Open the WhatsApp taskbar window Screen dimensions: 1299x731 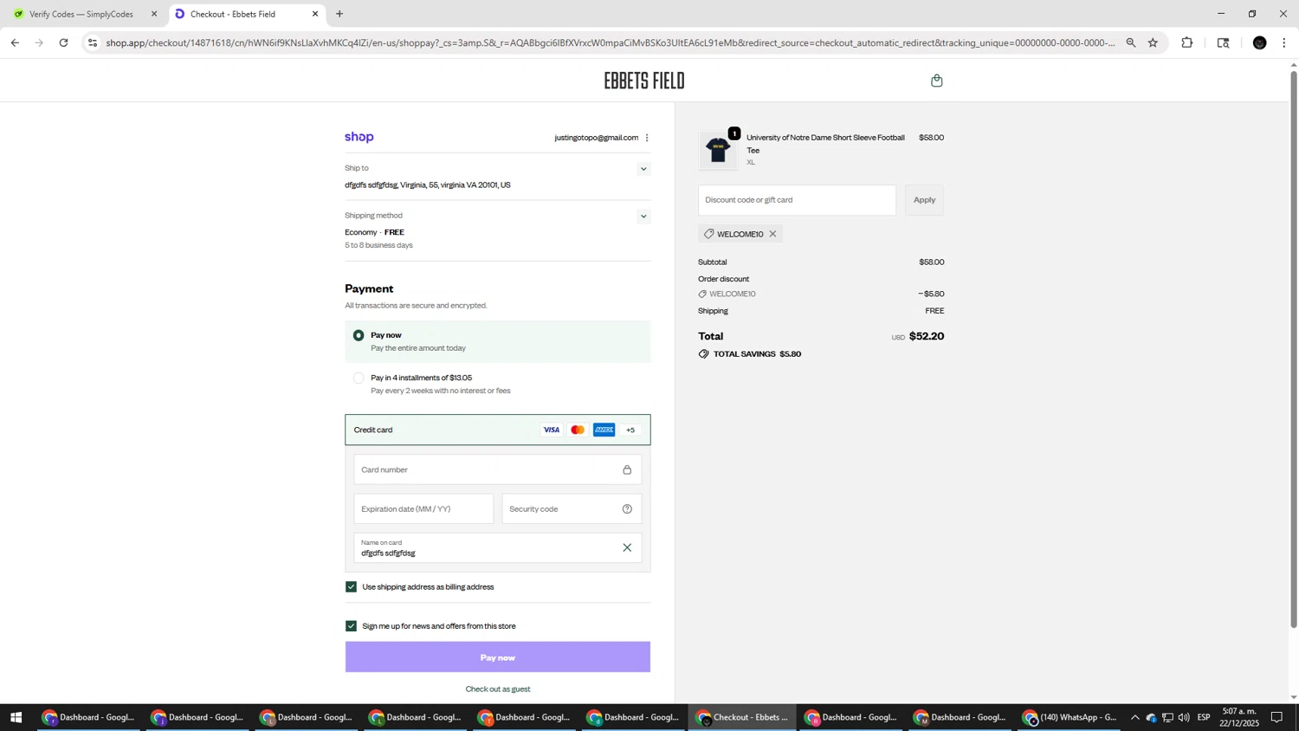1070,717
